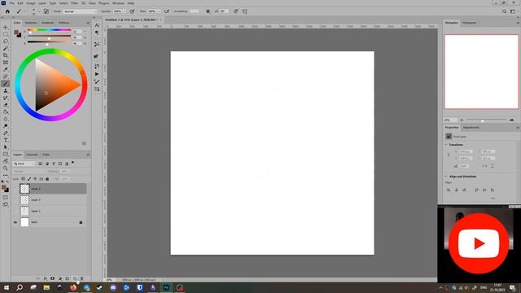Open the Filter menu
This screenshot has width=521, height=293.
pos(74,3)
